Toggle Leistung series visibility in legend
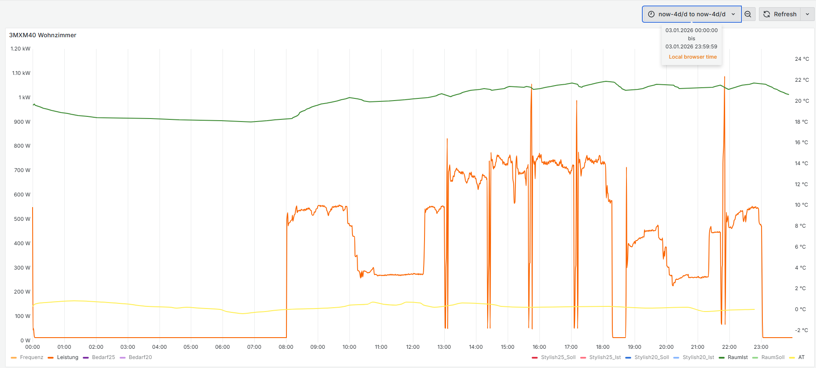This screenshot has width=816, height=368. click(x=67, y=357)
